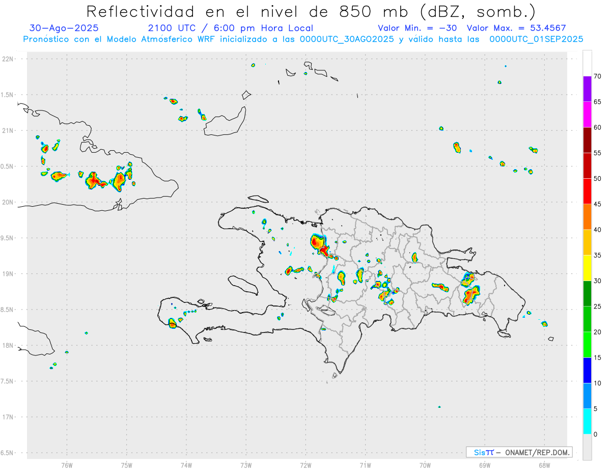Click the purple 65–70 dBZ colorbar segment
Screen dimensions: 611x472
(587, 89)
